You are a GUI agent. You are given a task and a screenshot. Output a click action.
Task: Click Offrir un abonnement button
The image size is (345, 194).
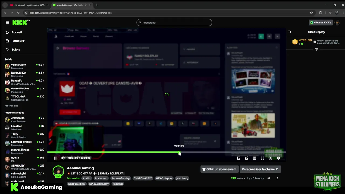[x=219, y=169]
